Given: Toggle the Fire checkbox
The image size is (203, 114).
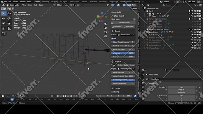Looking at the screenshot, I should pos(112,38).
